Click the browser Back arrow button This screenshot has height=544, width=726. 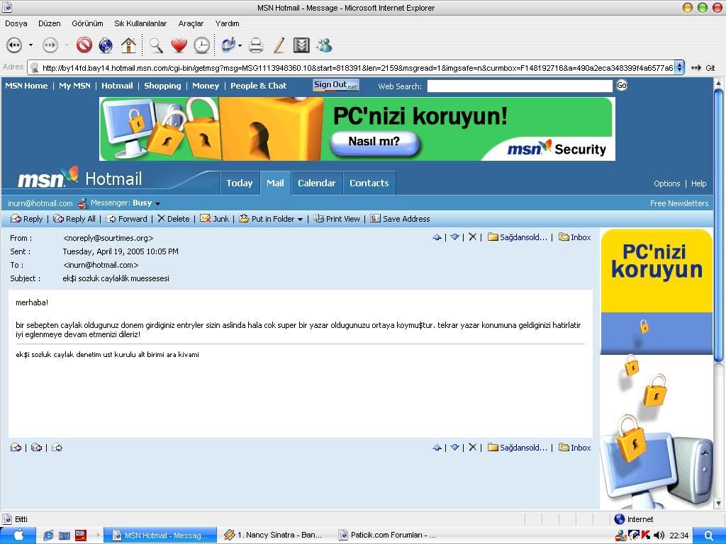(14, 45)
